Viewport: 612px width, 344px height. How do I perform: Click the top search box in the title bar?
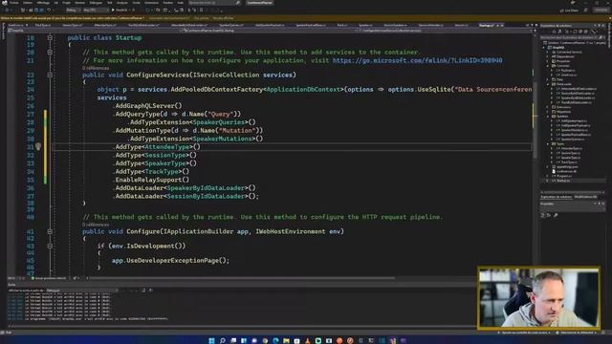pos(214,3)
